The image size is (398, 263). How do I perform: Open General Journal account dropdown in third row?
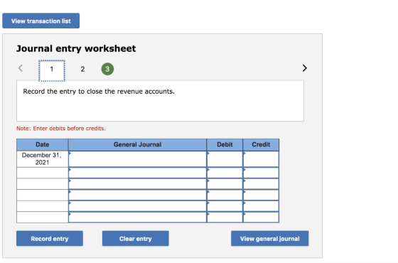pos(137,184)
